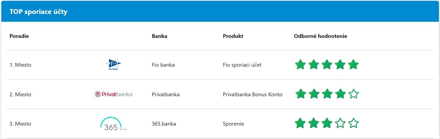Click the Privatbanka logo
The height and width of the screenshot is (139, 440).
[x=113, y=94]
